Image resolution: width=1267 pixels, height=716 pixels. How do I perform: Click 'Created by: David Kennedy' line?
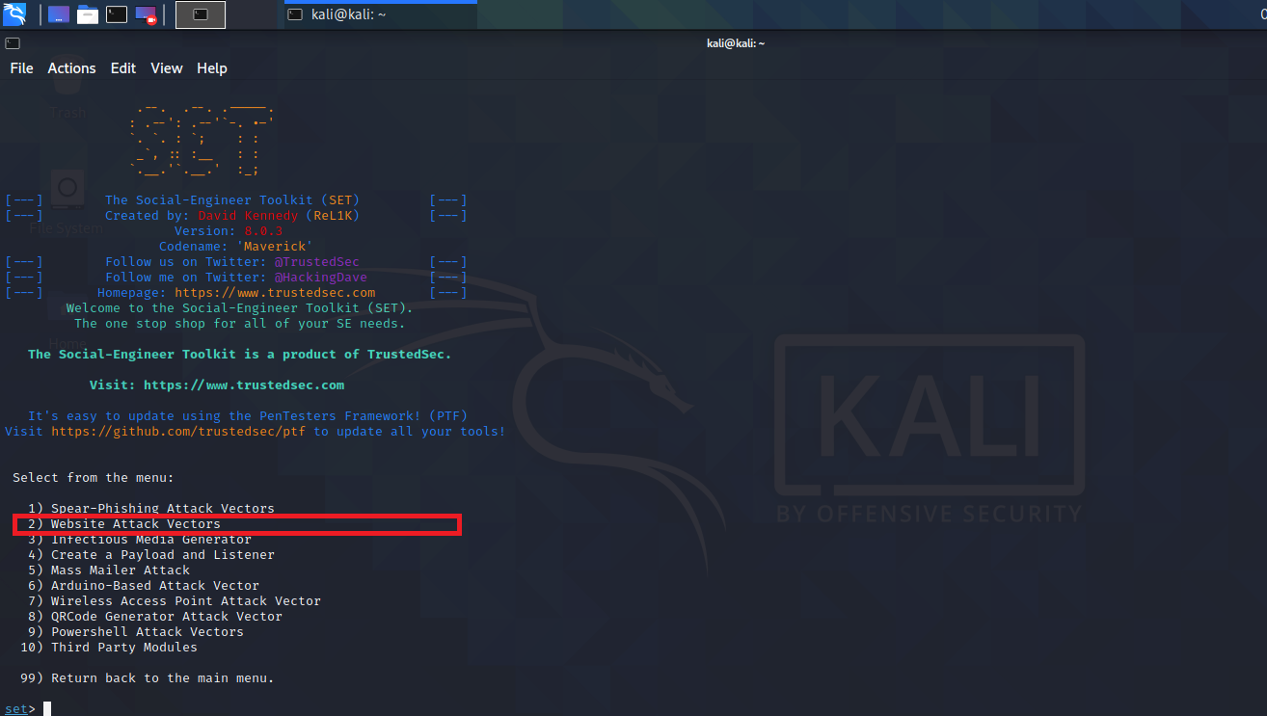232,216
